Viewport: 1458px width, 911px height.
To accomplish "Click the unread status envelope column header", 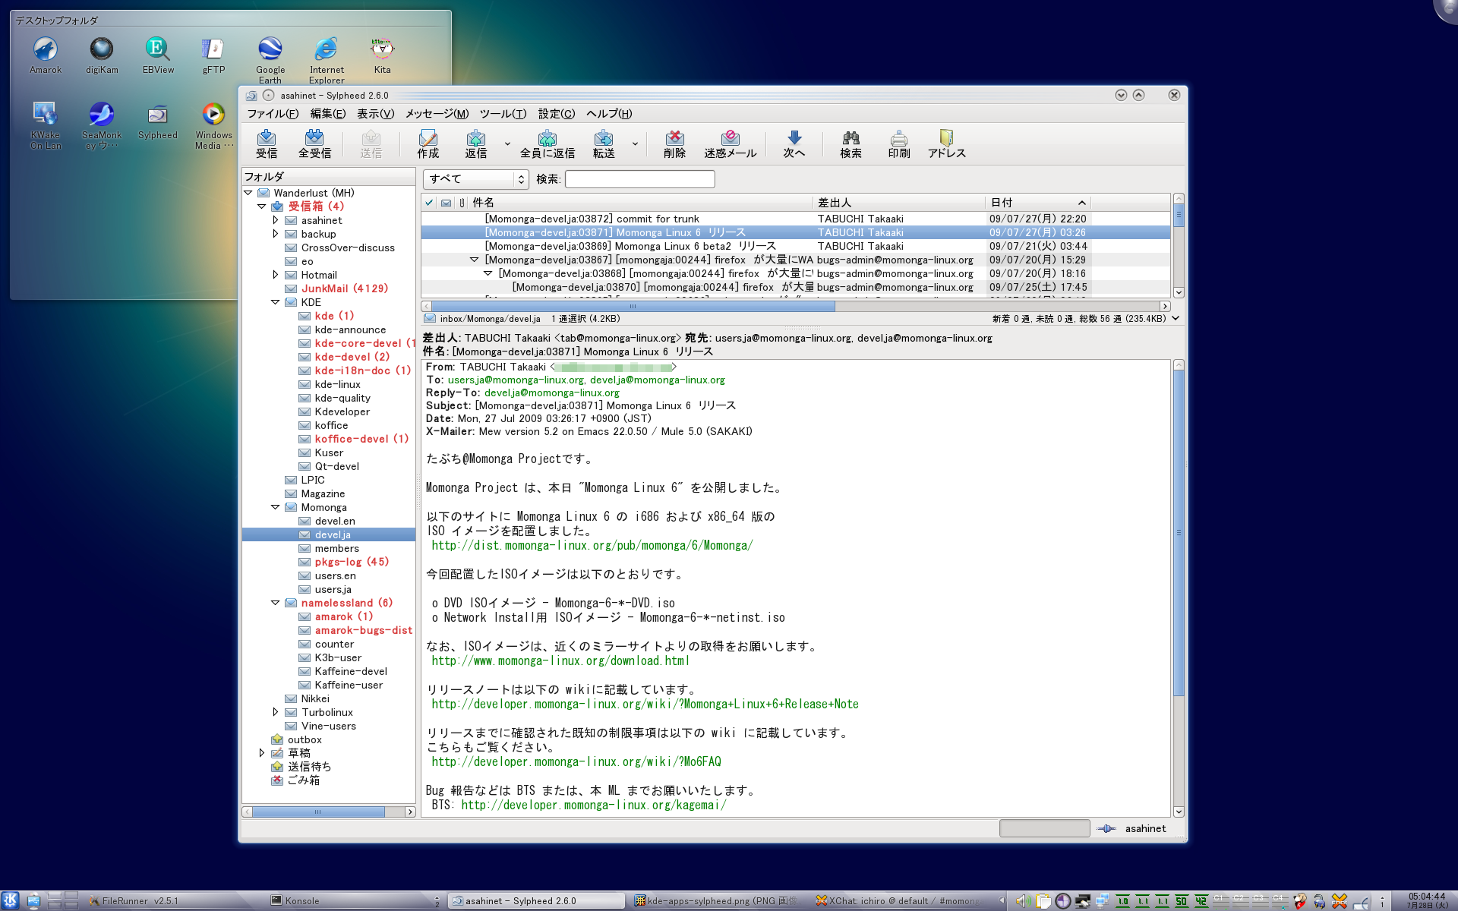I will tap(447, 203).
